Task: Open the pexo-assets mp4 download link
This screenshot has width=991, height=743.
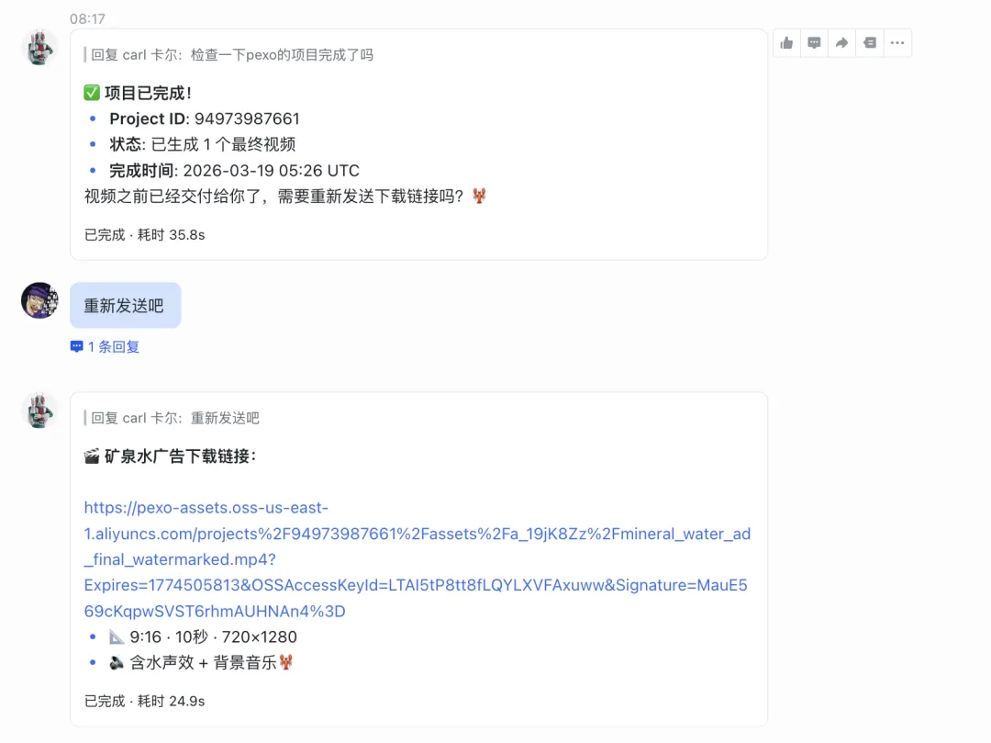Action: (x=418, y=559)
